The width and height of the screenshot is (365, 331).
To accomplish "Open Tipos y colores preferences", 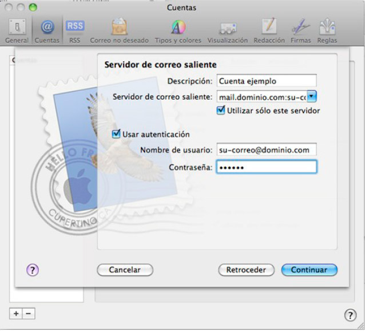I will (x=178, y=31).
